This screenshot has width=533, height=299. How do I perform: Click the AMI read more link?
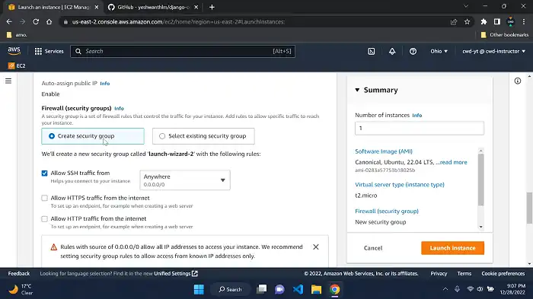pyautogui.click(x=454, y=162)
